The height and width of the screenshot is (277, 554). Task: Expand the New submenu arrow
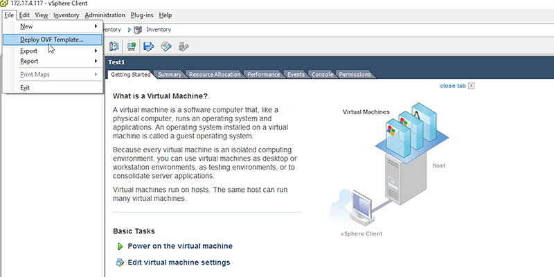[96, 26]
